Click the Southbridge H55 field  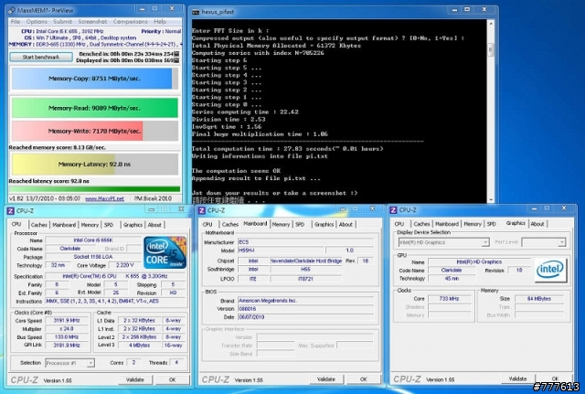click(305, 269)
